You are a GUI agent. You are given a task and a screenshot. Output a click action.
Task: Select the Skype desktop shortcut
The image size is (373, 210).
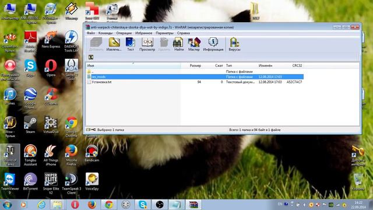[30, 68]
